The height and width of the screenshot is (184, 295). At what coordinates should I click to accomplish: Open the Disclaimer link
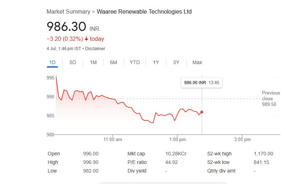95,48
